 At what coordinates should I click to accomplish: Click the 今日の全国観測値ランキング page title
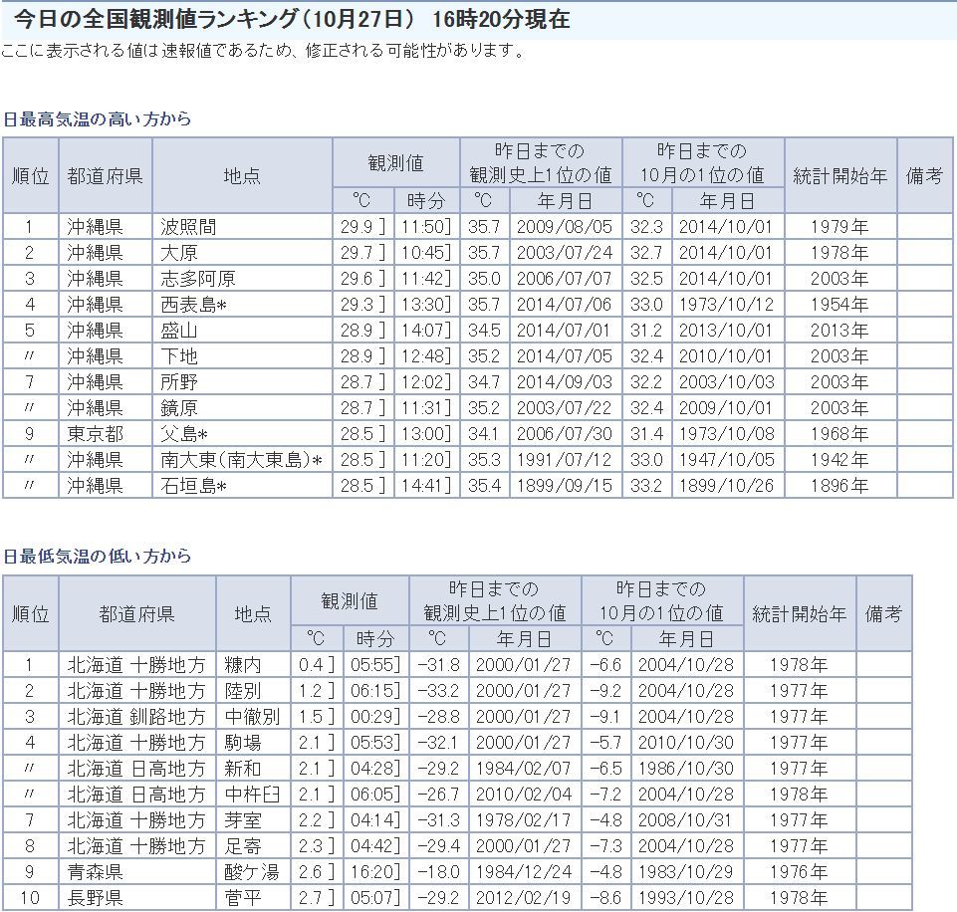click(292, 20)
